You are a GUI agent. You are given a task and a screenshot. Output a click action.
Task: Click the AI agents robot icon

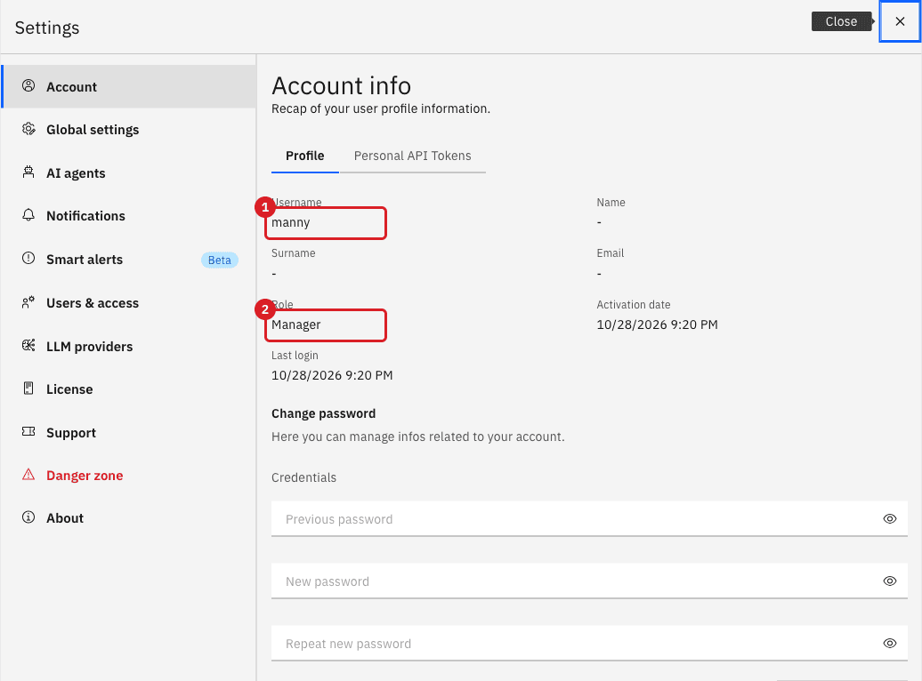pyautogui.click(x=28, y=172)
